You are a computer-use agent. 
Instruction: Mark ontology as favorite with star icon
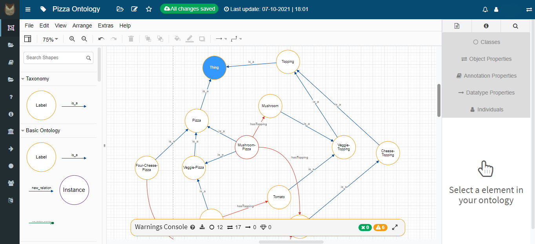[149, 9]
